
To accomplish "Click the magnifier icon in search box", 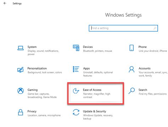I will (x=155, y=28).
